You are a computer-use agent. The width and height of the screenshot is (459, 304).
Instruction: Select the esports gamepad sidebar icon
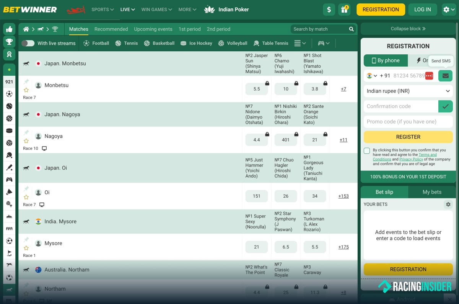pyautogui.click(x=9, y=180)
